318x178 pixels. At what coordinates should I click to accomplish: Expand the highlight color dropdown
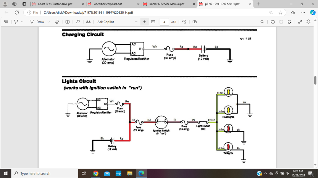coord(22,22)
